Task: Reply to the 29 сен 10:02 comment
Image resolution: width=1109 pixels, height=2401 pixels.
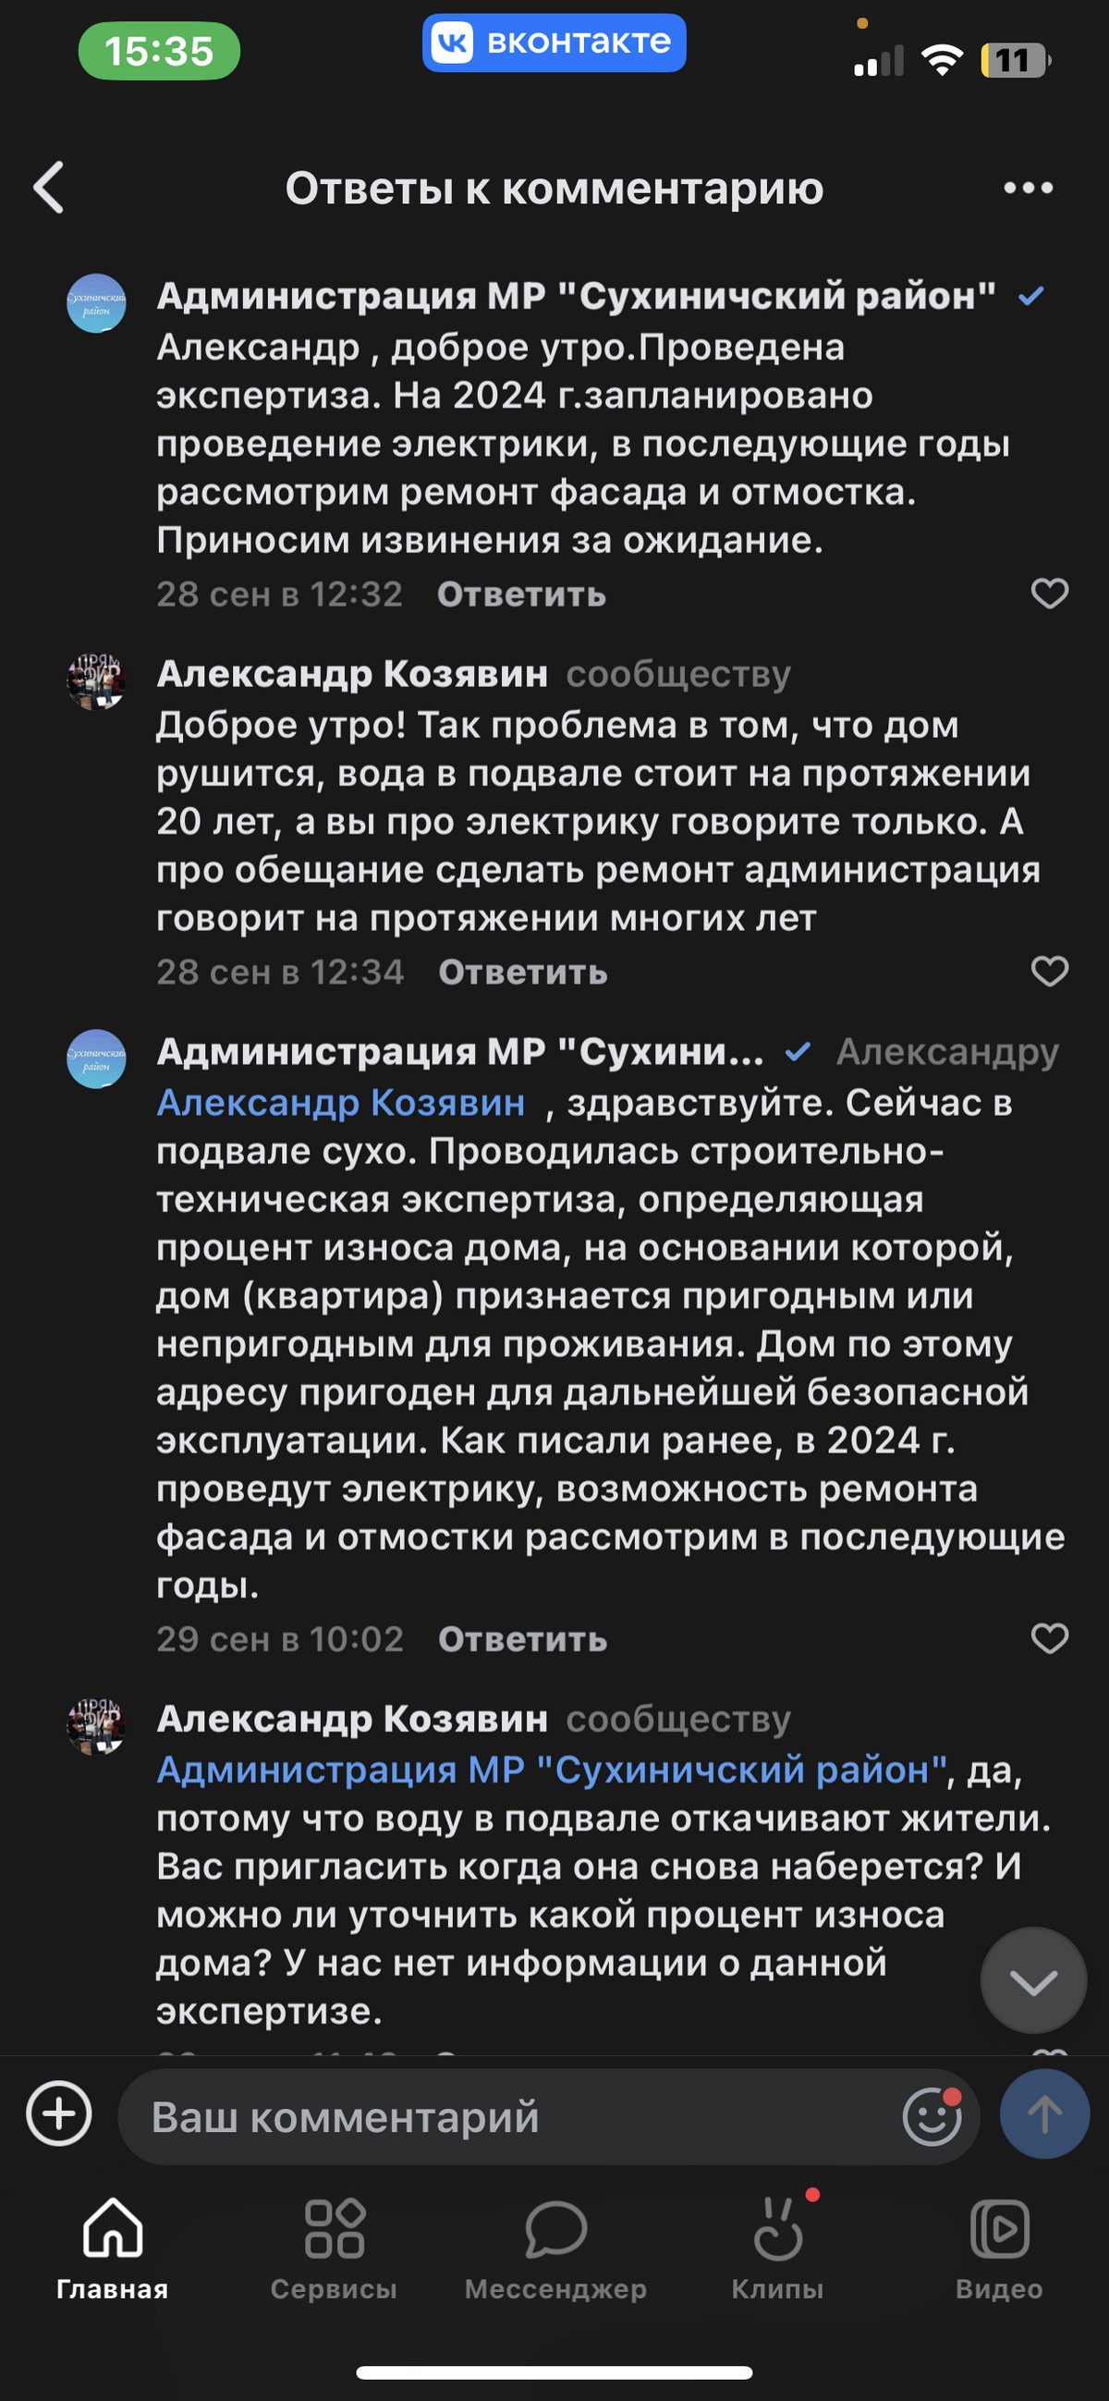Action: (522, 1639)
